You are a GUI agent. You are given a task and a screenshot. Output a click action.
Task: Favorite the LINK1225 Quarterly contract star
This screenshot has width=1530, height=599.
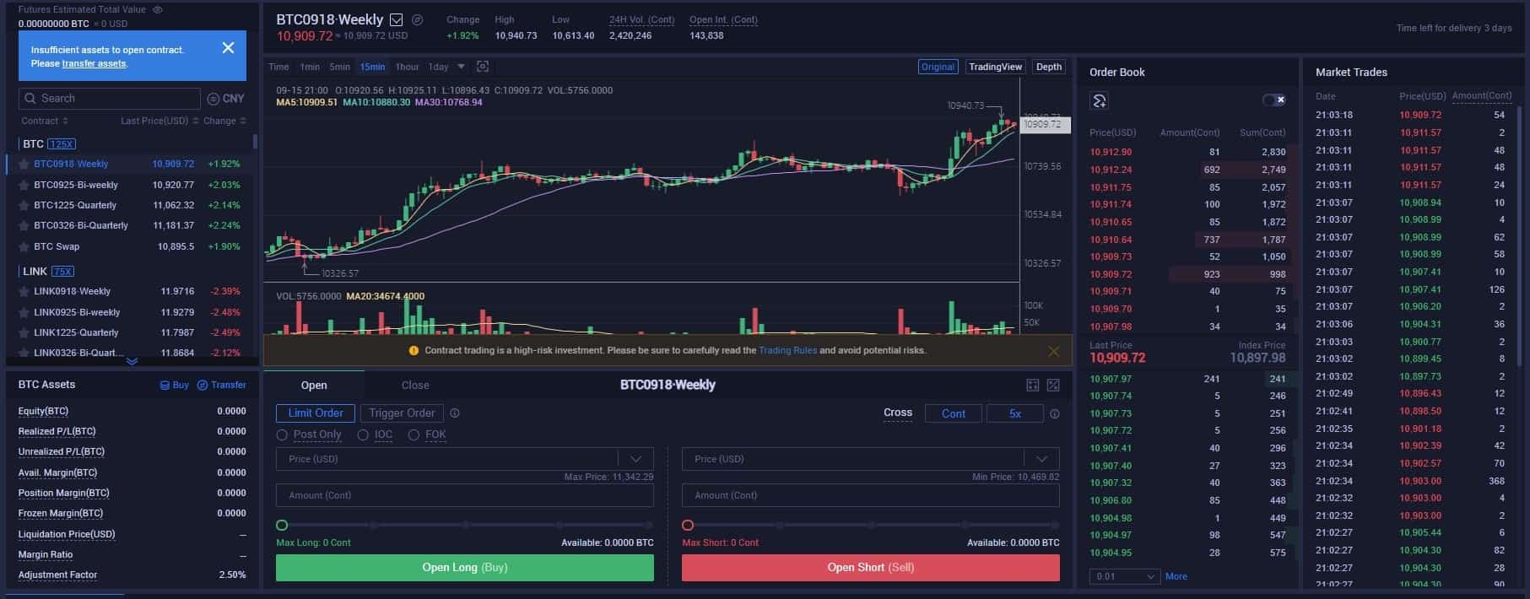[24, 332]
